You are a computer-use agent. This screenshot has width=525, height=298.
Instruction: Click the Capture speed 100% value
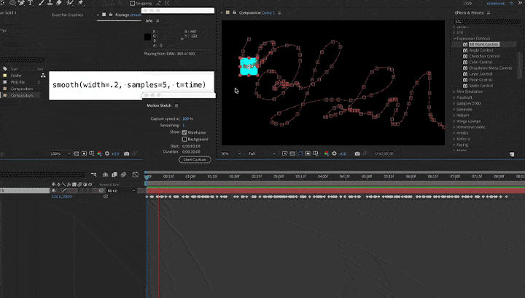click(187, 118)
